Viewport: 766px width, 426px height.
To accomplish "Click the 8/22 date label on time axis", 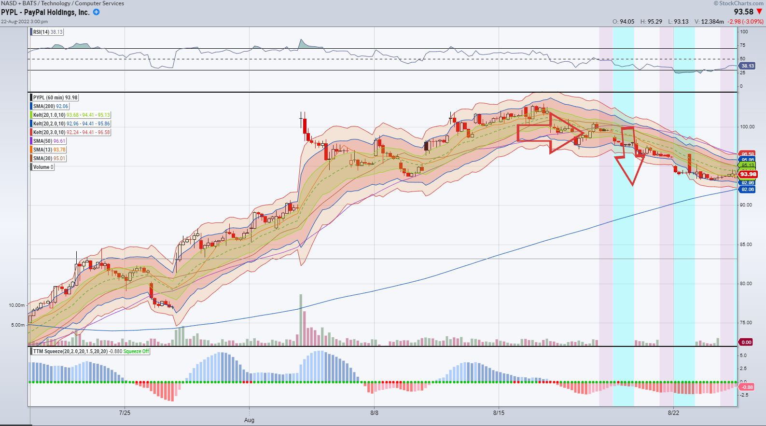I will pyautogui.click(x=673, y=412).
